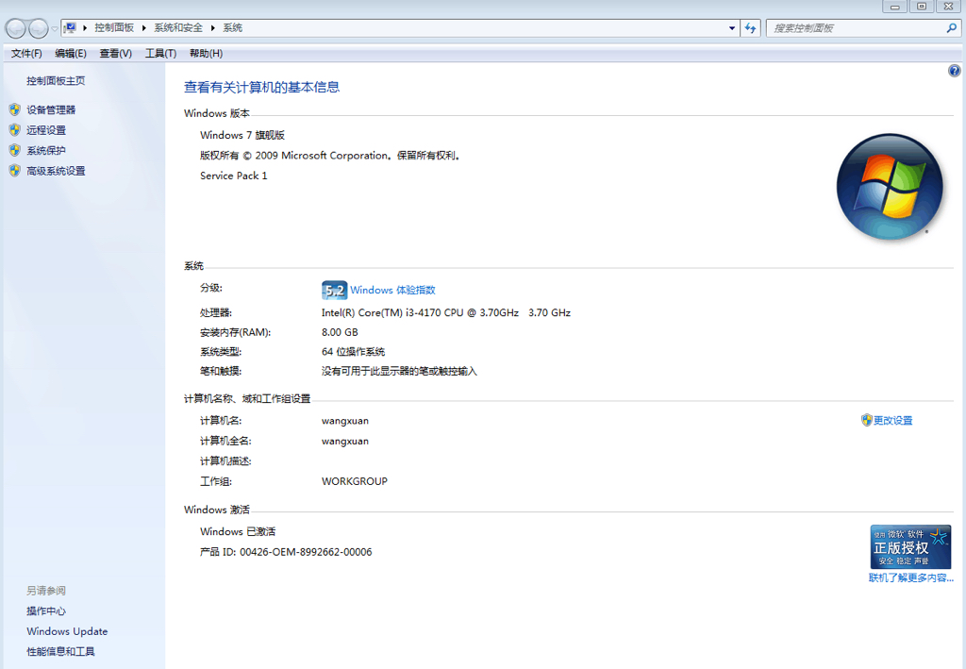Image resolution: width=966 pixels, height=669 pixels.
Task: Open the 查看(V) menu
Action: click(x=116, y=54)
